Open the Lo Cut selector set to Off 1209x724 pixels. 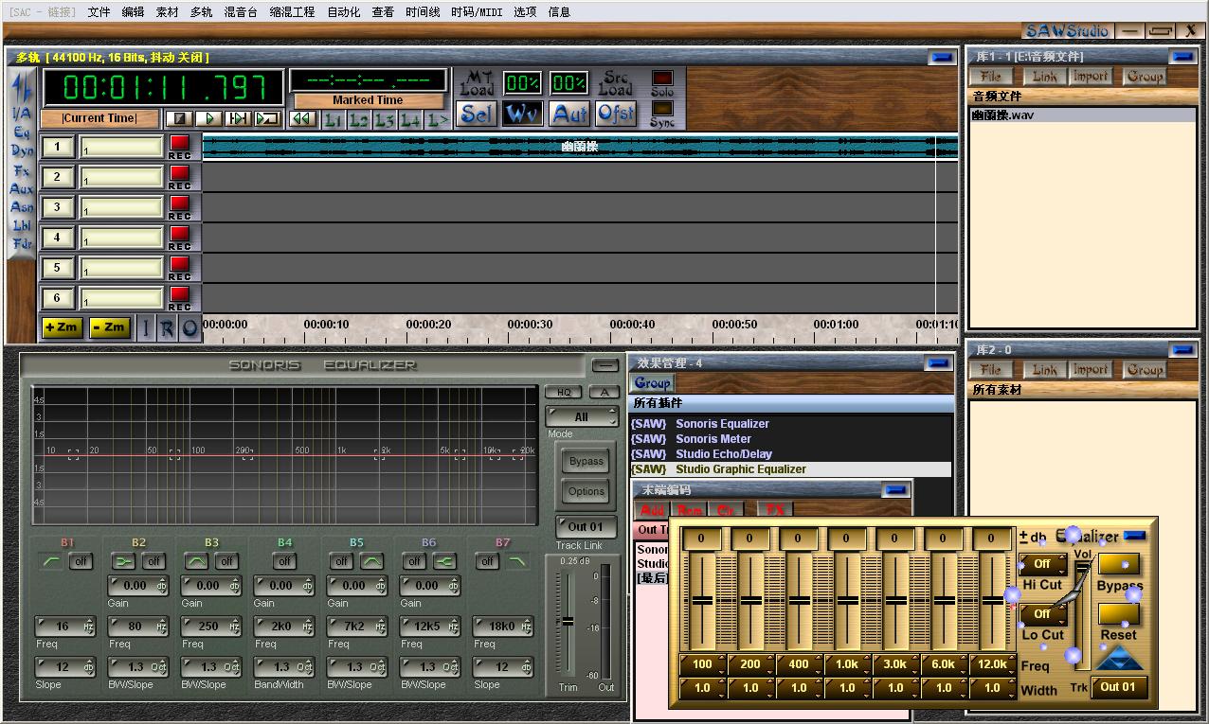click(1042, 614)
